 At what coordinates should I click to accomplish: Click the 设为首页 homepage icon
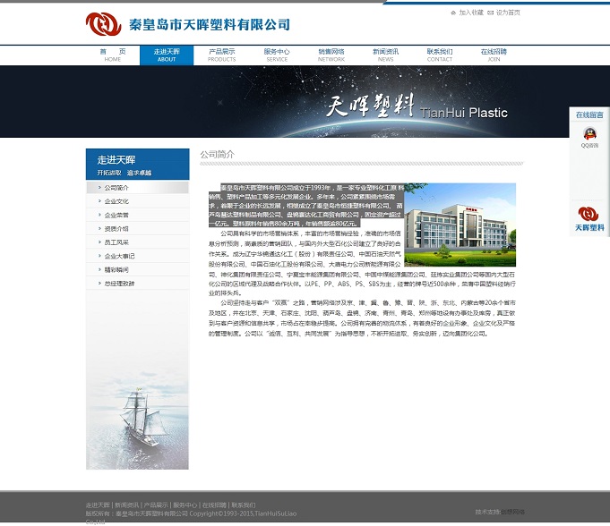coord(490,13)
